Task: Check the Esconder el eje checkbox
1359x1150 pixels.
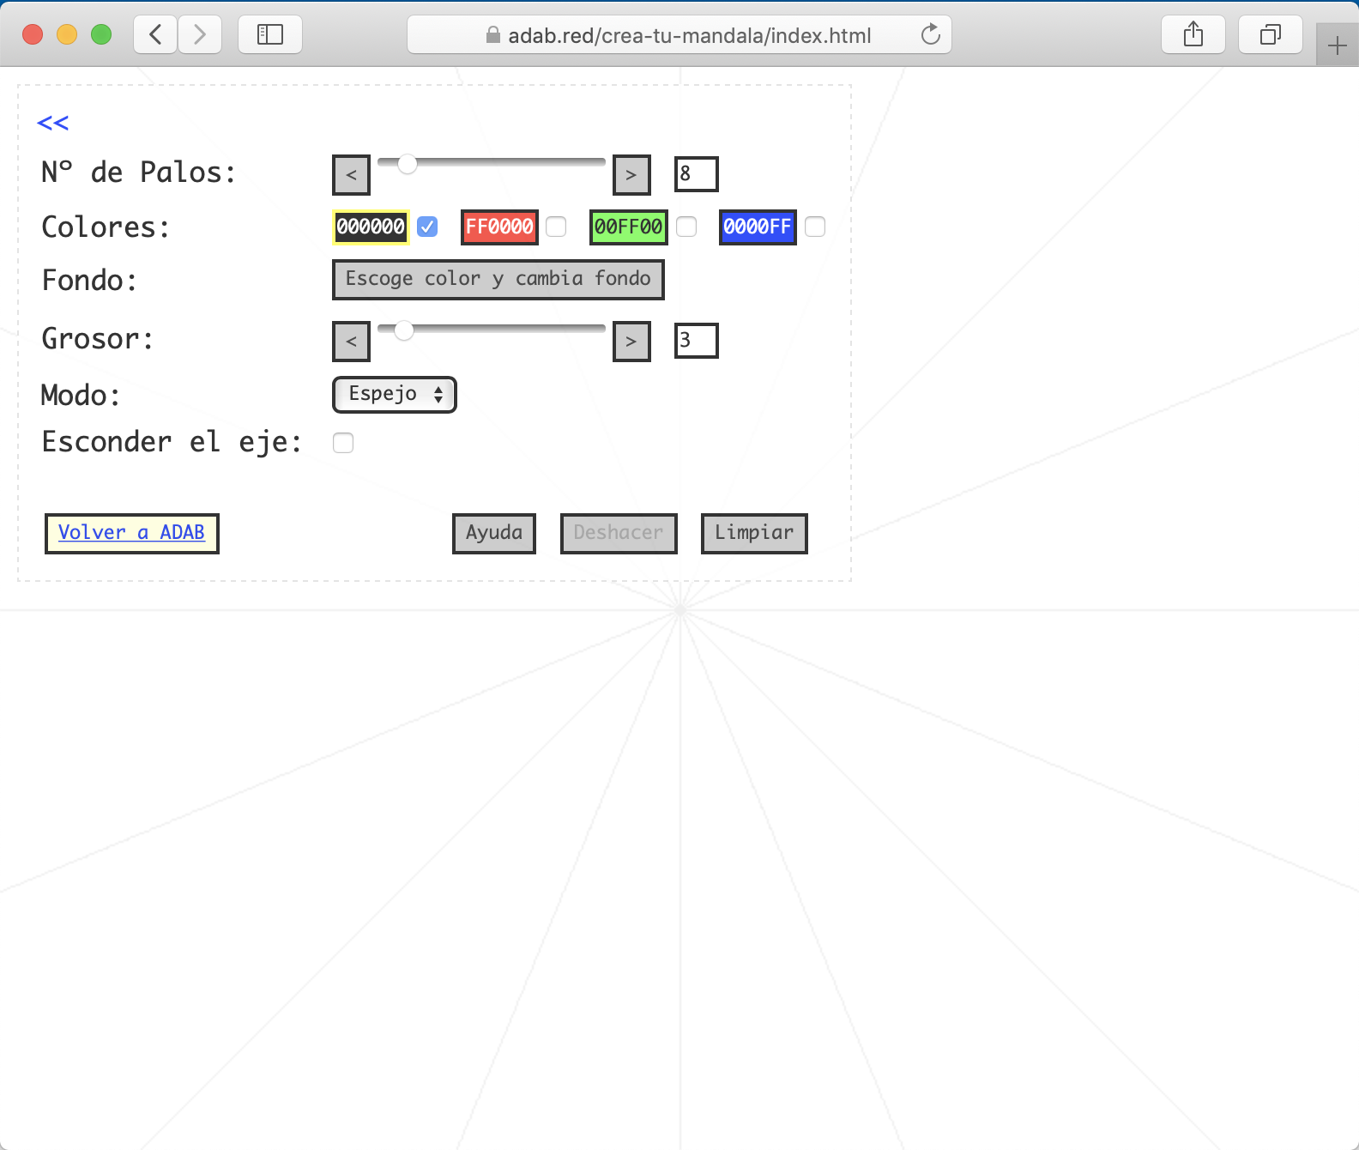Action: 343,443
